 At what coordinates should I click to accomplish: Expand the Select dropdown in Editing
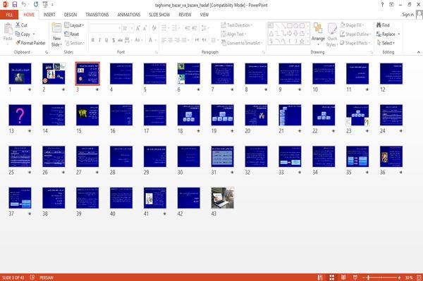tap(386, 43)
